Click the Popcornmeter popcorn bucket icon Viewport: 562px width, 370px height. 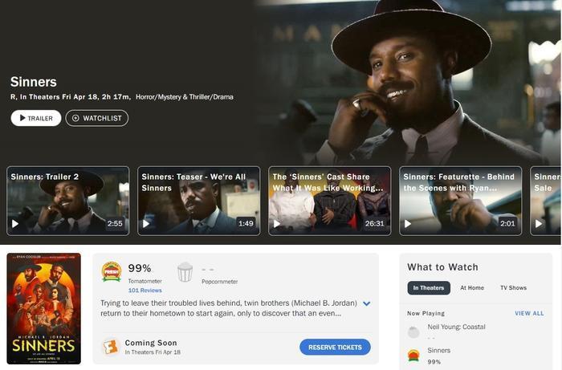click(x=185, y=272)
